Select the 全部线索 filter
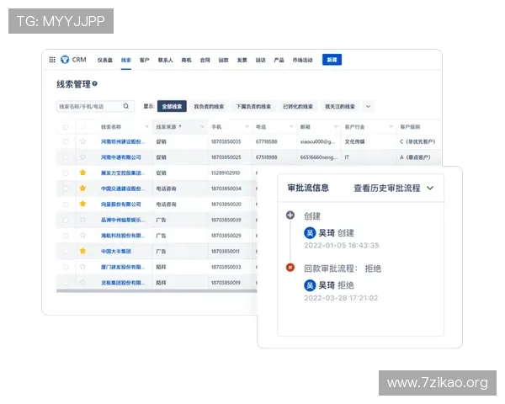Image resolution: width=505 pixels, height=404 pixels. [x=172, y=106]
